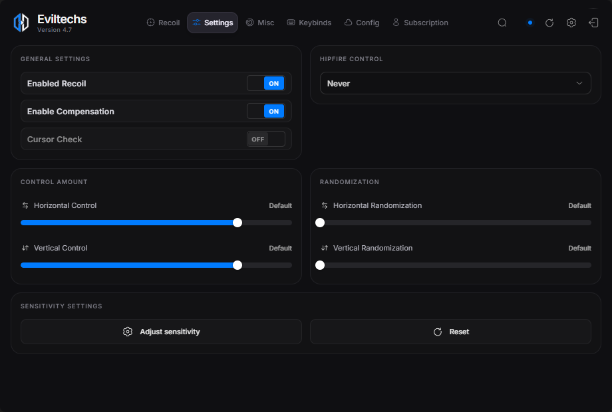Viewport: 612px width, 412px height.
Task: Click the arrows icon beside Vertical Randomization
Action: pos(325,248)
